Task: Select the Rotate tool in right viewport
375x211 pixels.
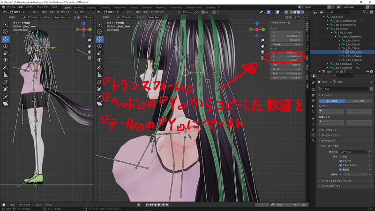Action: (99, 46)
